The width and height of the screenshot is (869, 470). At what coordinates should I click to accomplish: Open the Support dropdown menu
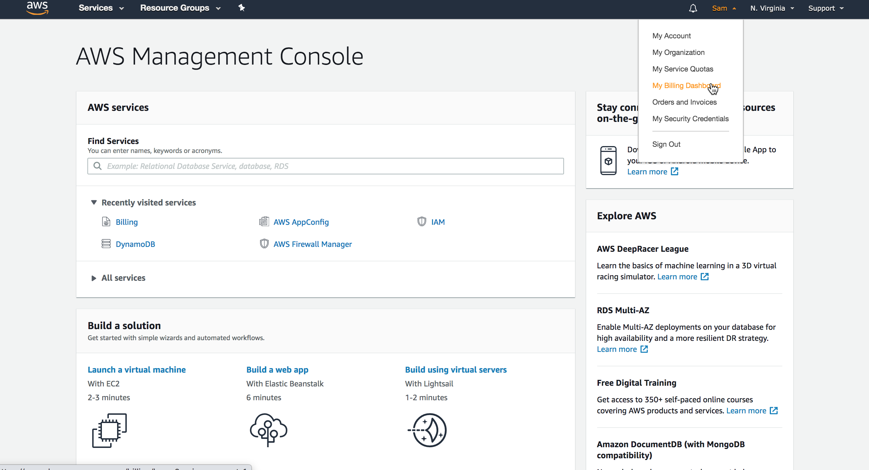click(826, 8)
